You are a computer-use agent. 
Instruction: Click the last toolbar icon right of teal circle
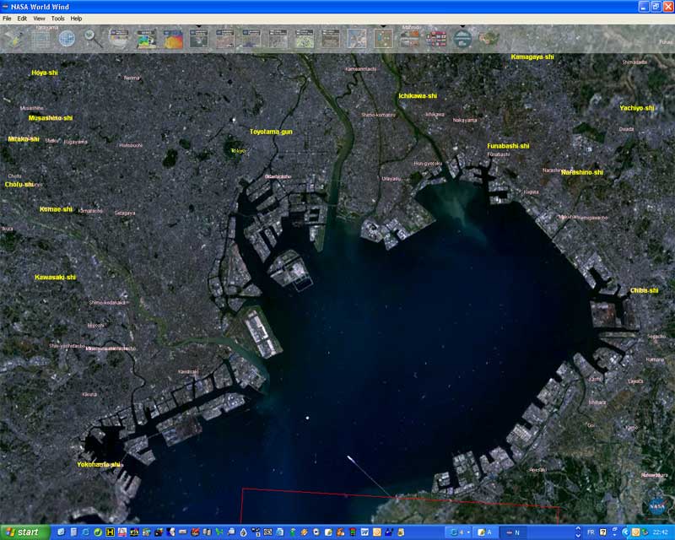489,38
